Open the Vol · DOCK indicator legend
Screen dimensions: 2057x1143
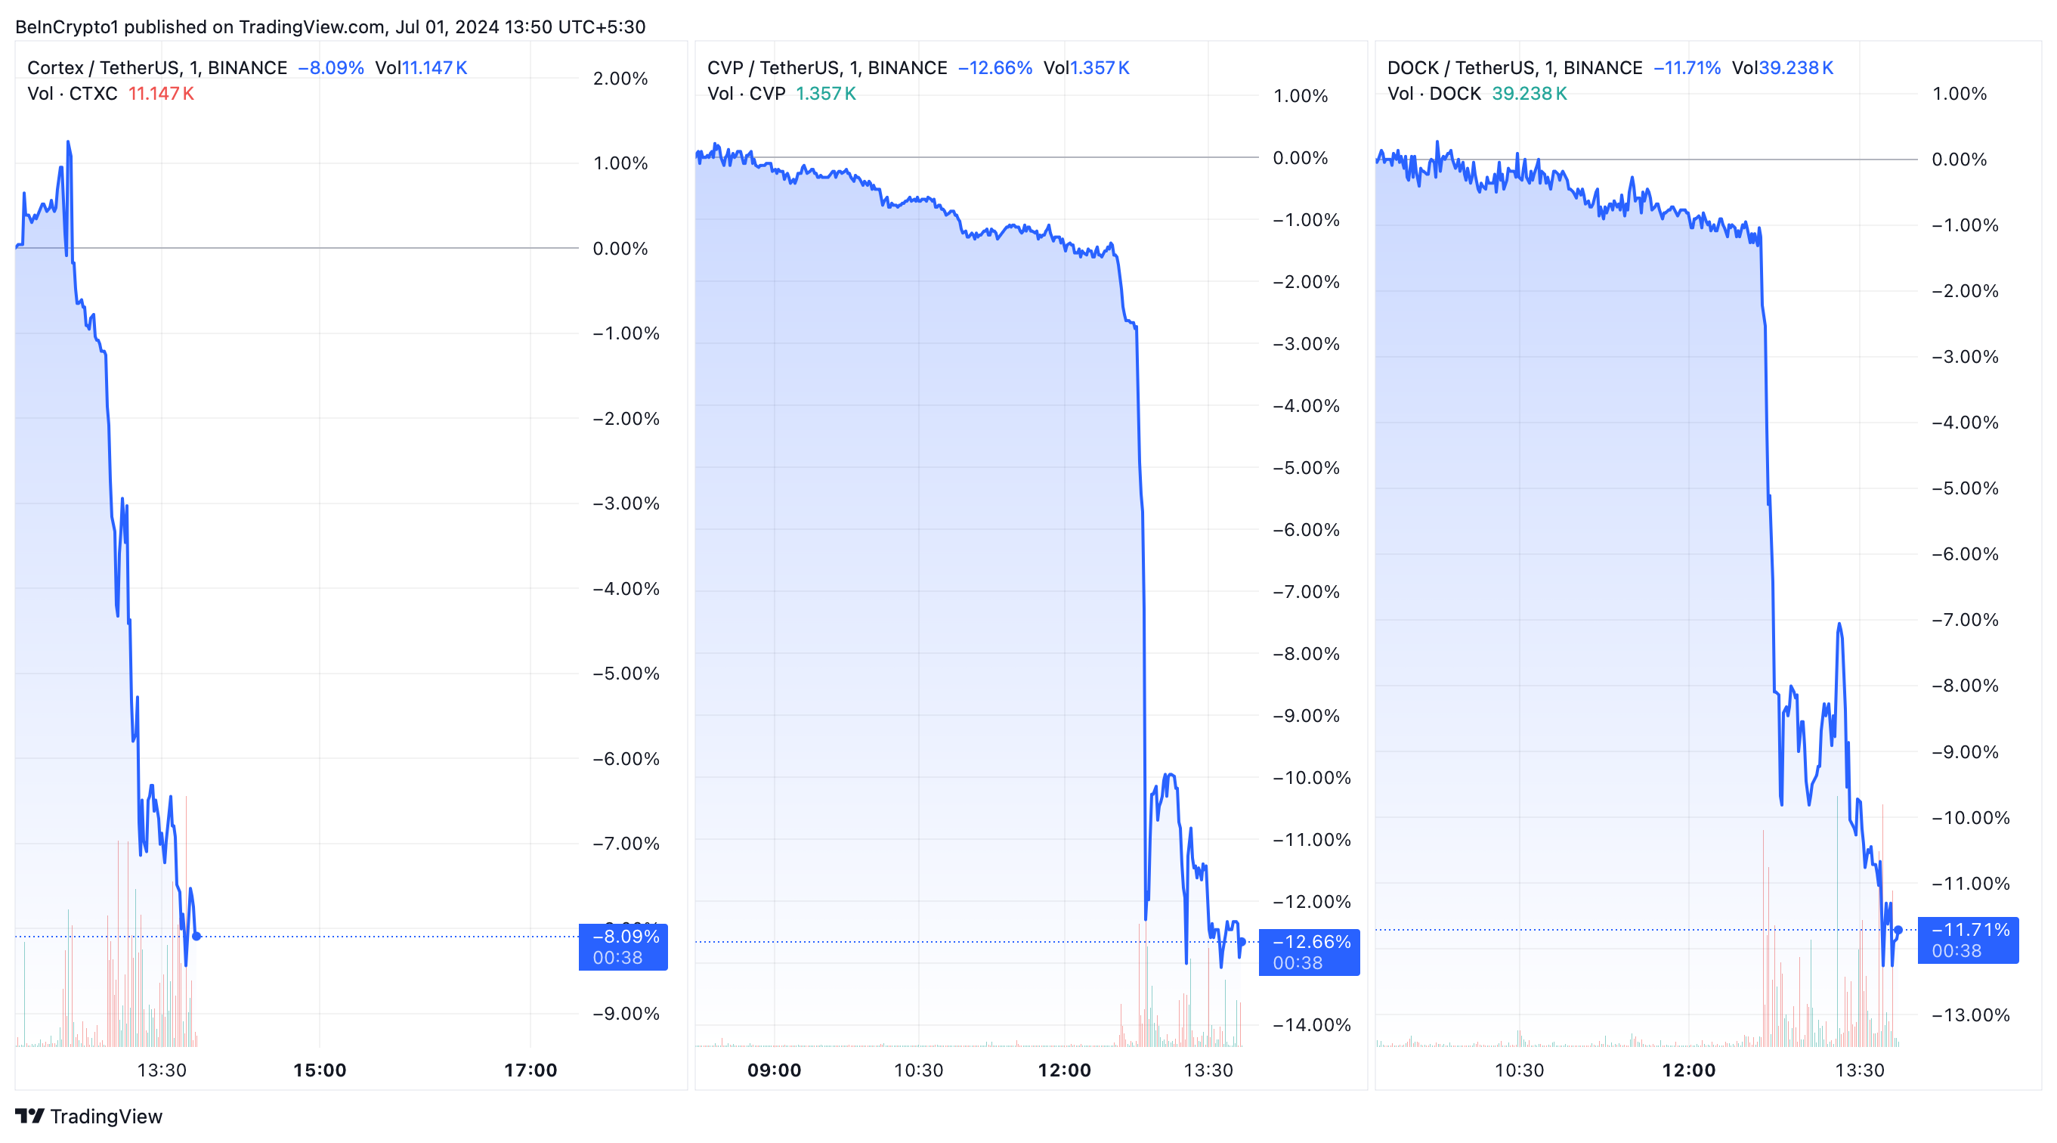(x=1477, y=94)
